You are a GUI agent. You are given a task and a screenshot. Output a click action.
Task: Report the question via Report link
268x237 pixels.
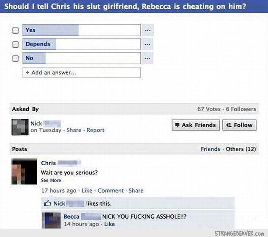pos(95,130)
